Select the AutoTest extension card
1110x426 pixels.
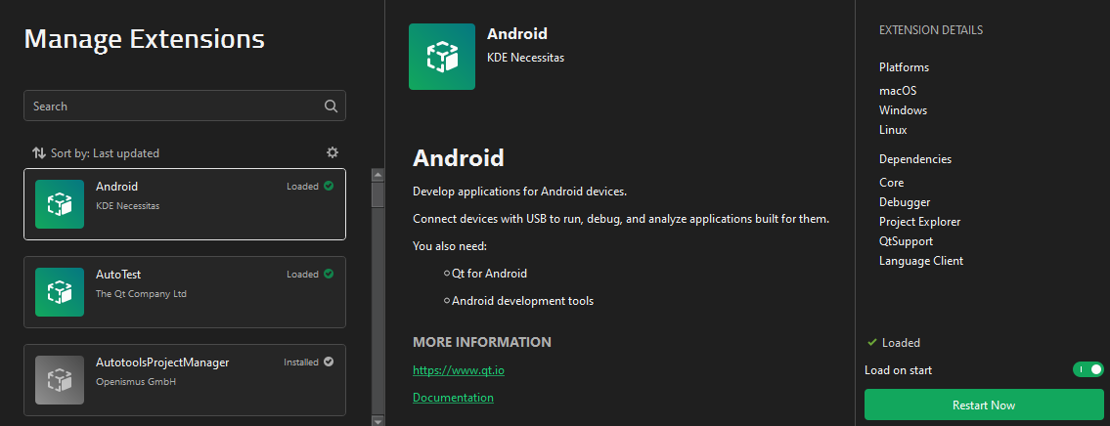pyautogui.click(x=185, y=292)
